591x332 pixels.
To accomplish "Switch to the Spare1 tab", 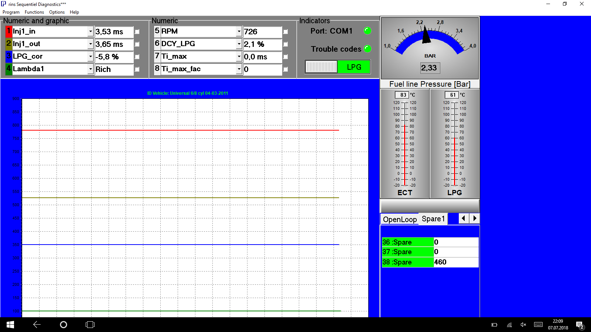I will tap(433, 219).
